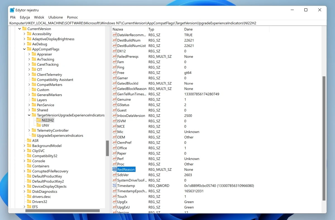This screenshot has height=220, width=335.
Task: Select the UpgradeExperienceIndicators key
Action: click(x=60, y=136)
